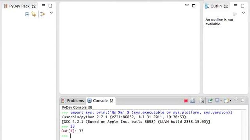Click the '[GCC 4.2.1' output line

(x=136, y=122)
